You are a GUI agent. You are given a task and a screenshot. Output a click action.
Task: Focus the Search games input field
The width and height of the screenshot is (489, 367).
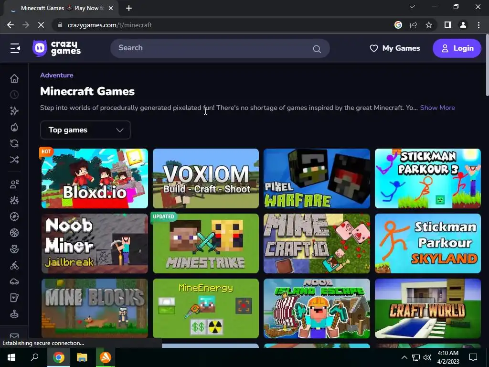coord(220,48)
